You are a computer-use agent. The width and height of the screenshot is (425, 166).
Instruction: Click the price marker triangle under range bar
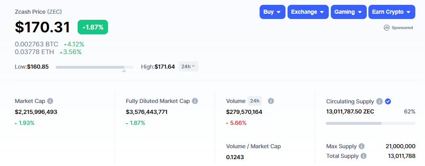(124, 71)
